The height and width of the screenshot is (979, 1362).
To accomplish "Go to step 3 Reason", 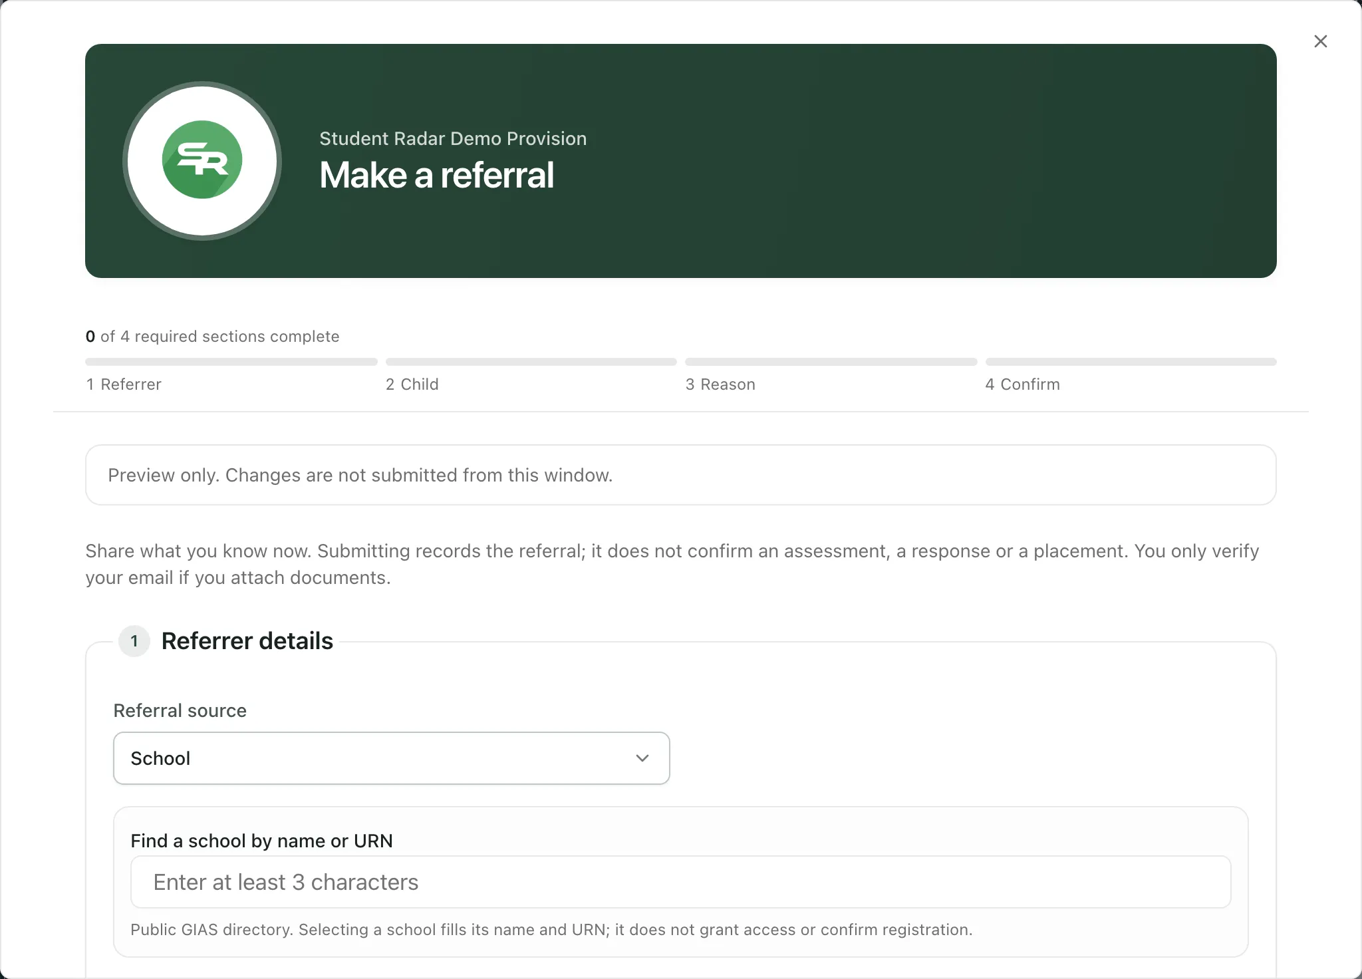I will click(x=720, y=384).
